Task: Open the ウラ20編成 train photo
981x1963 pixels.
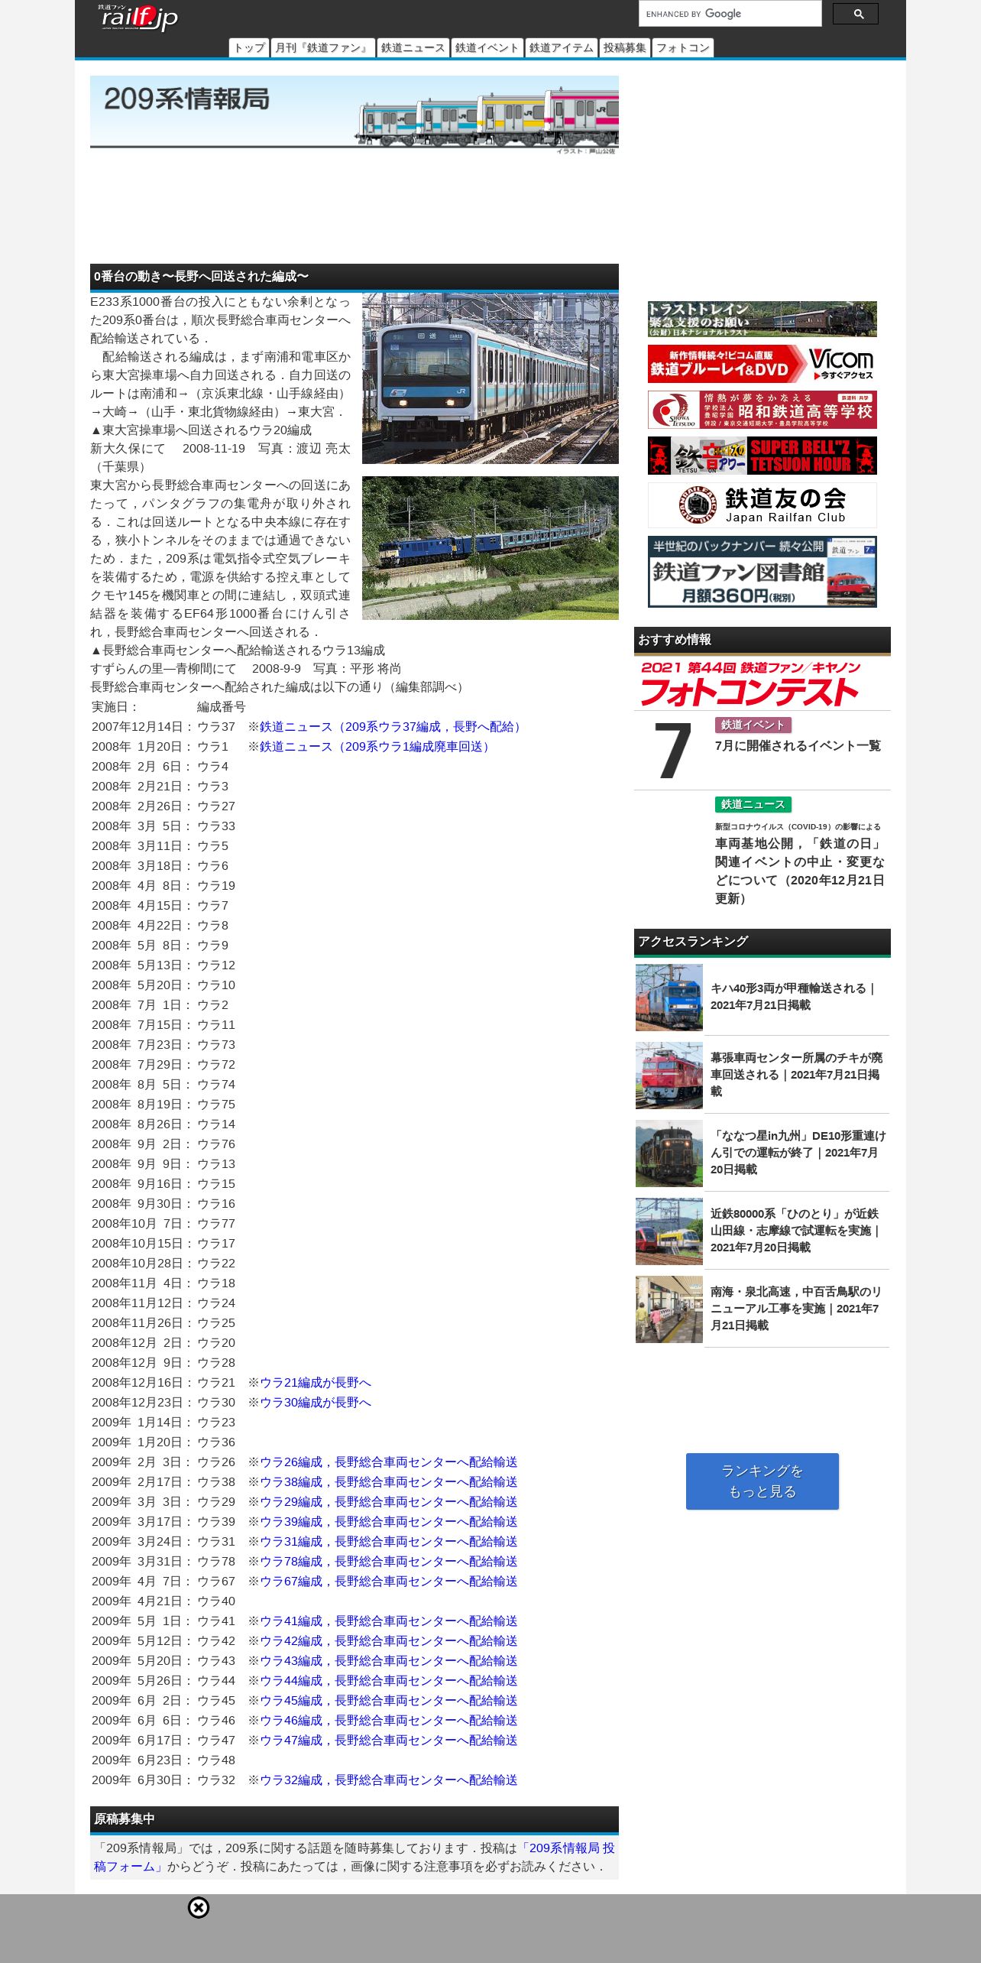Action: pyautogui.click(x=490, y=378)
